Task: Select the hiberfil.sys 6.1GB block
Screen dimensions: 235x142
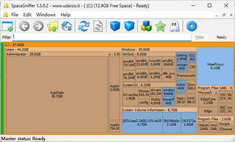Action: (x=215, y=66)
